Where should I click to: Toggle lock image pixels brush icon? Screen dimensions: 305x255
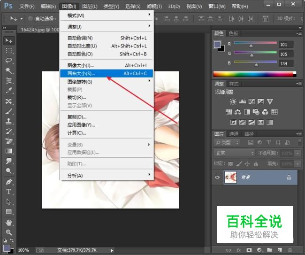[239, 164]
